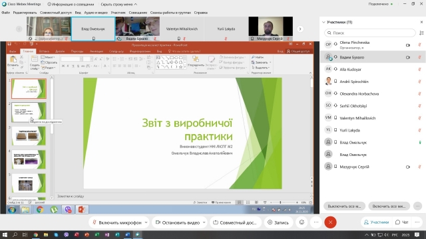The image size is (426, 239).
Task: Open Информация о совещании
Action: 71,5
